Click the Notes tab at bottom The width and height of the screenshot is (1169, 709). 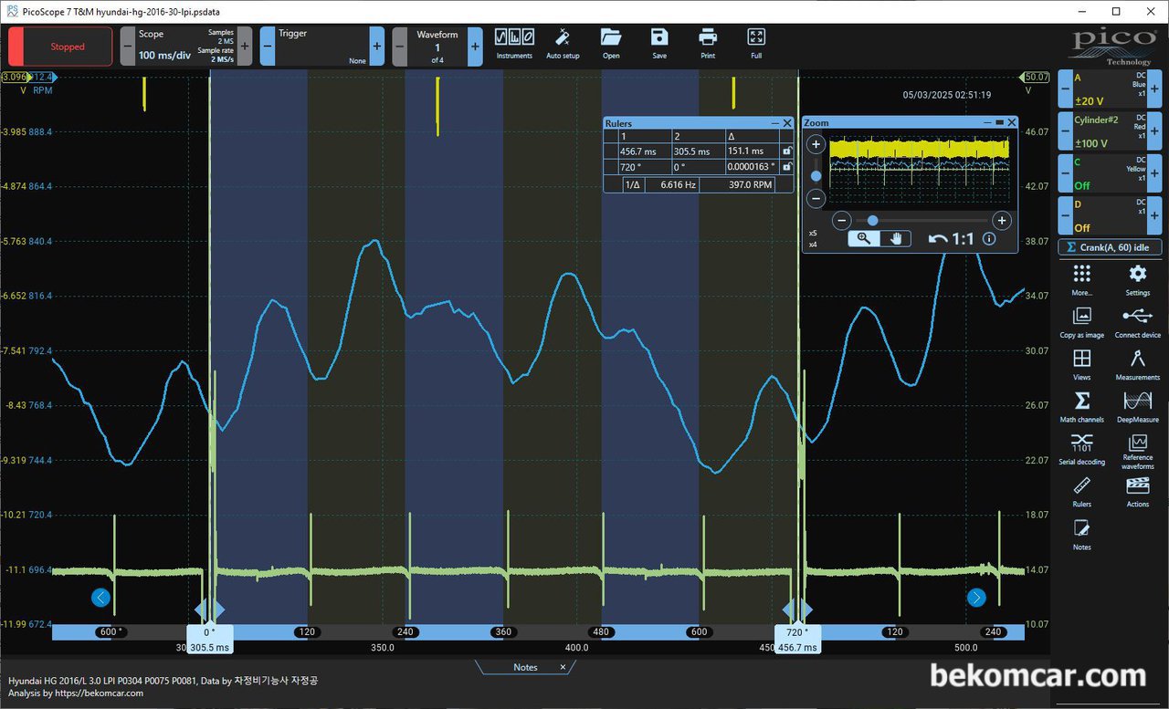[525, 667]
